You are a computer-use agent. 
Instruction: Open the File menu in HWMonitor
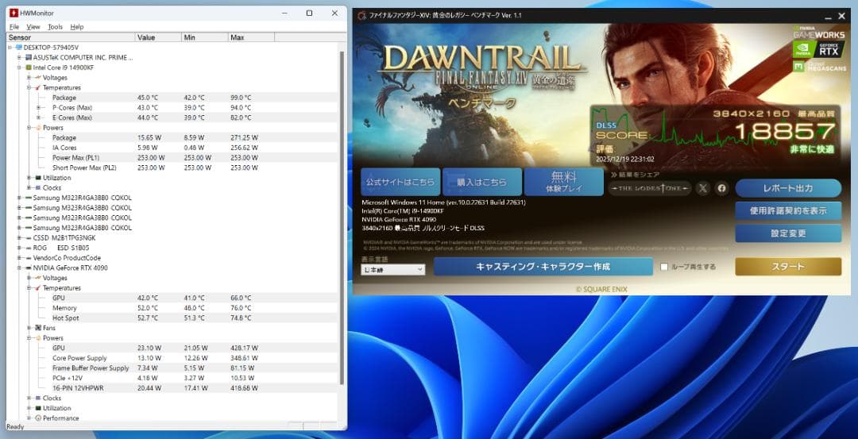point(14,27)
